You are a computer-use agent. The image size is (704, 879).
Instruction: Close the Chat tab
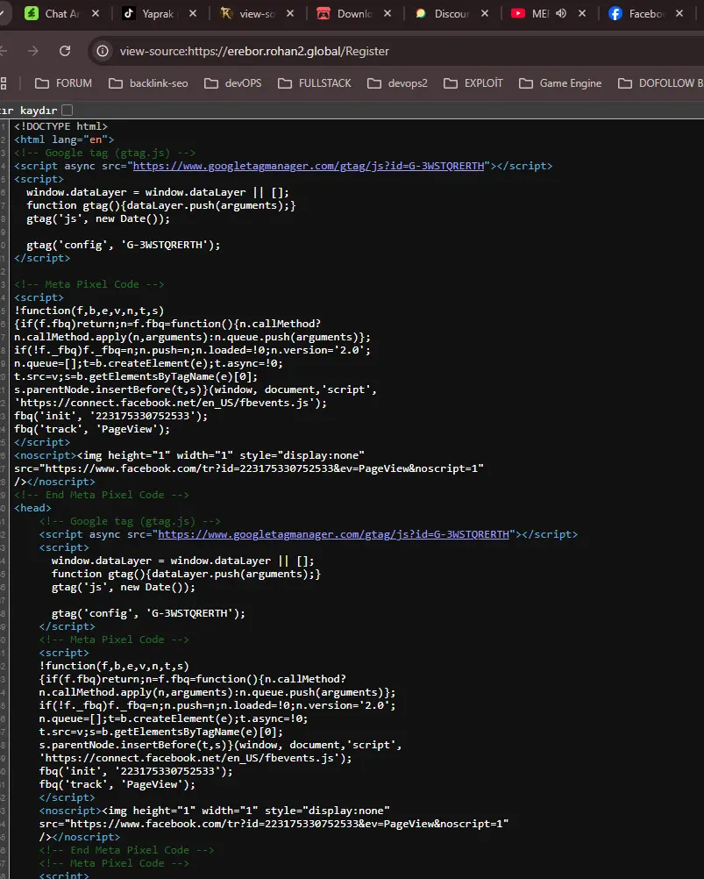point(95,13)
